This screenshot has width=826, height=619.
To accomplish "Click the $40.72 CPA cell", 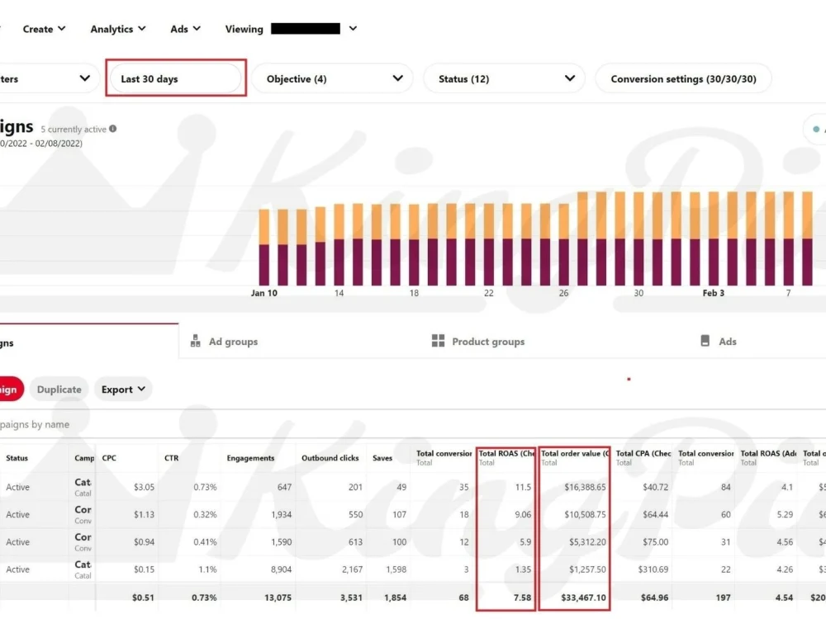I will tap(655, 488).
